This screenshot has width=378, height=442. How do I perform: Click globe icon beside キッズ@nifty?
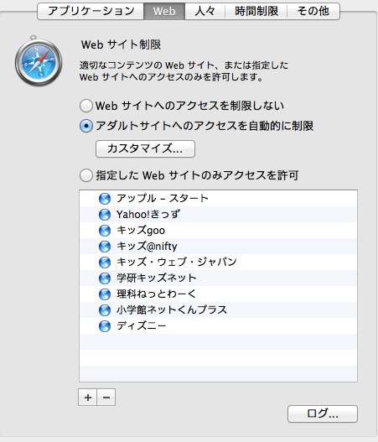pyautogui.click(x=105, y=247)
